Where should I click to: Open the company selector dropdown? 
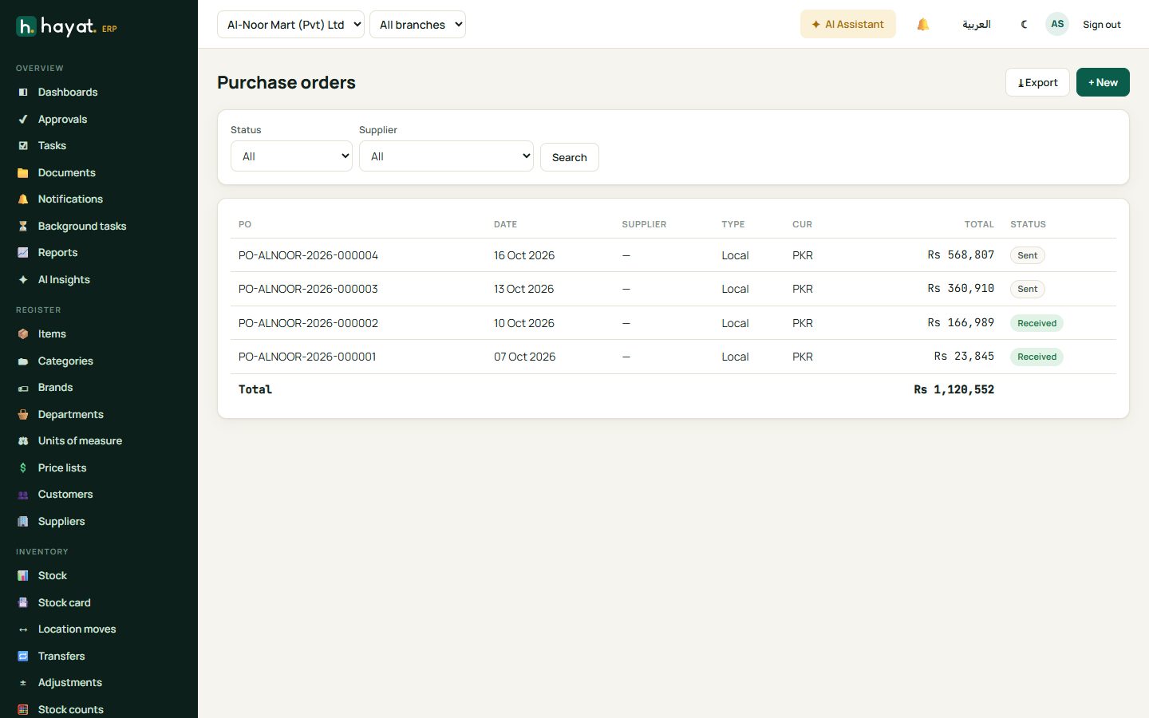290,25
